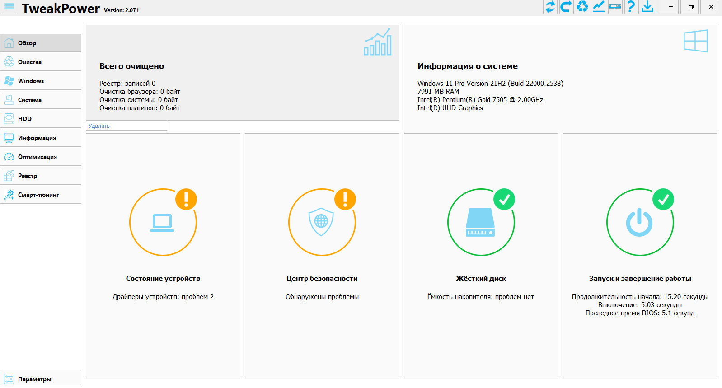The height and width of the screenshot is (388, 722).
Task: Click 'Реестр: записей 0' text
Action: point(127,84)
